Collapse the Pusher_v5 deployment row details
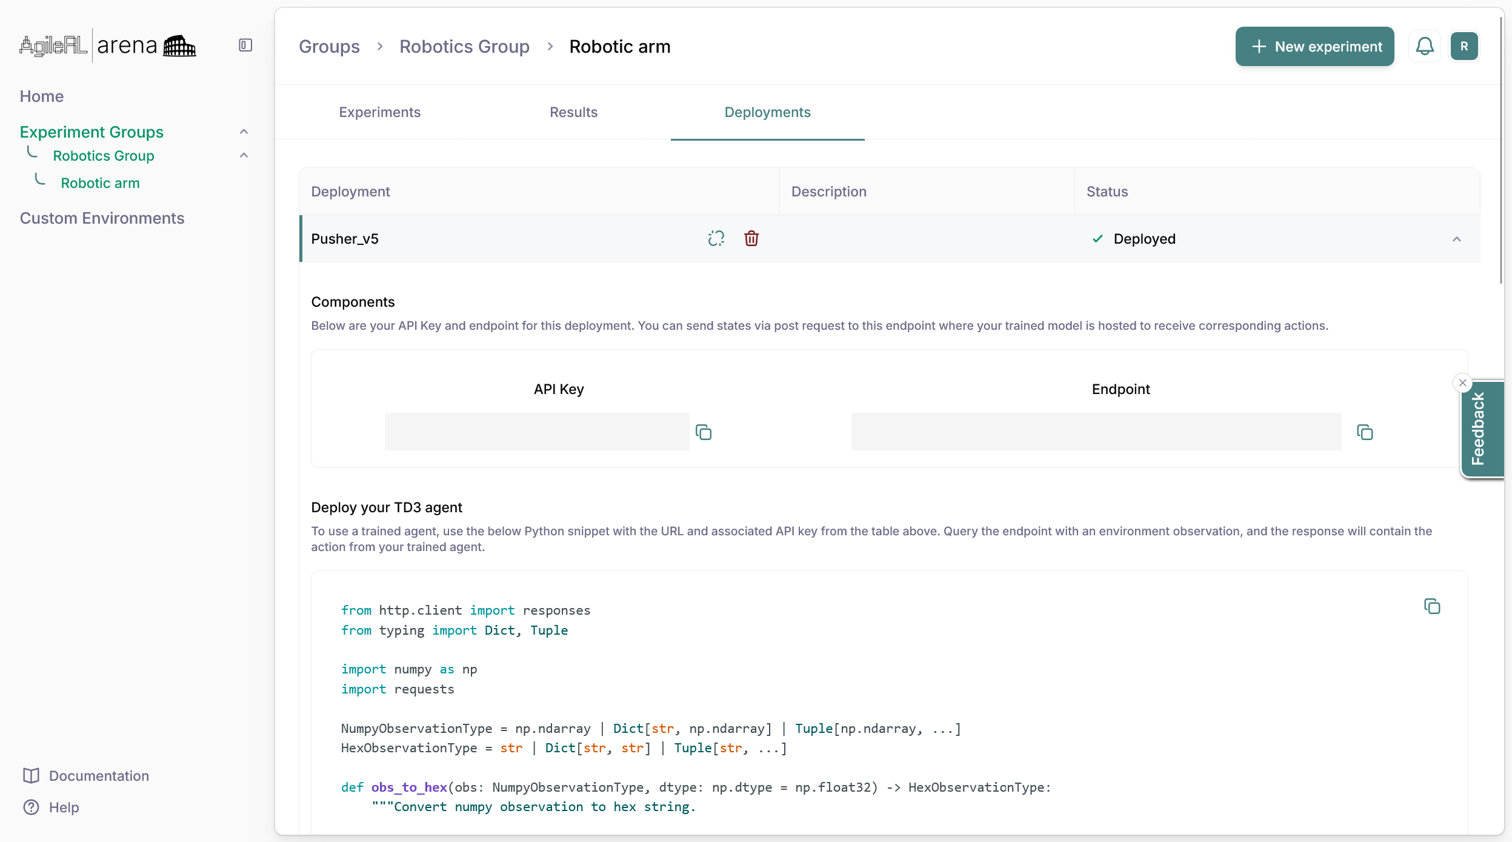 pyautogui.click(x=1457, y=239)
